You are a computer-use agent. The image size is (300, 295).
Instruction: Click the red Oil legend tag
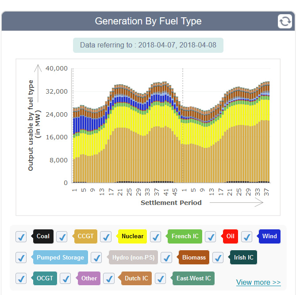pos(231,236)
